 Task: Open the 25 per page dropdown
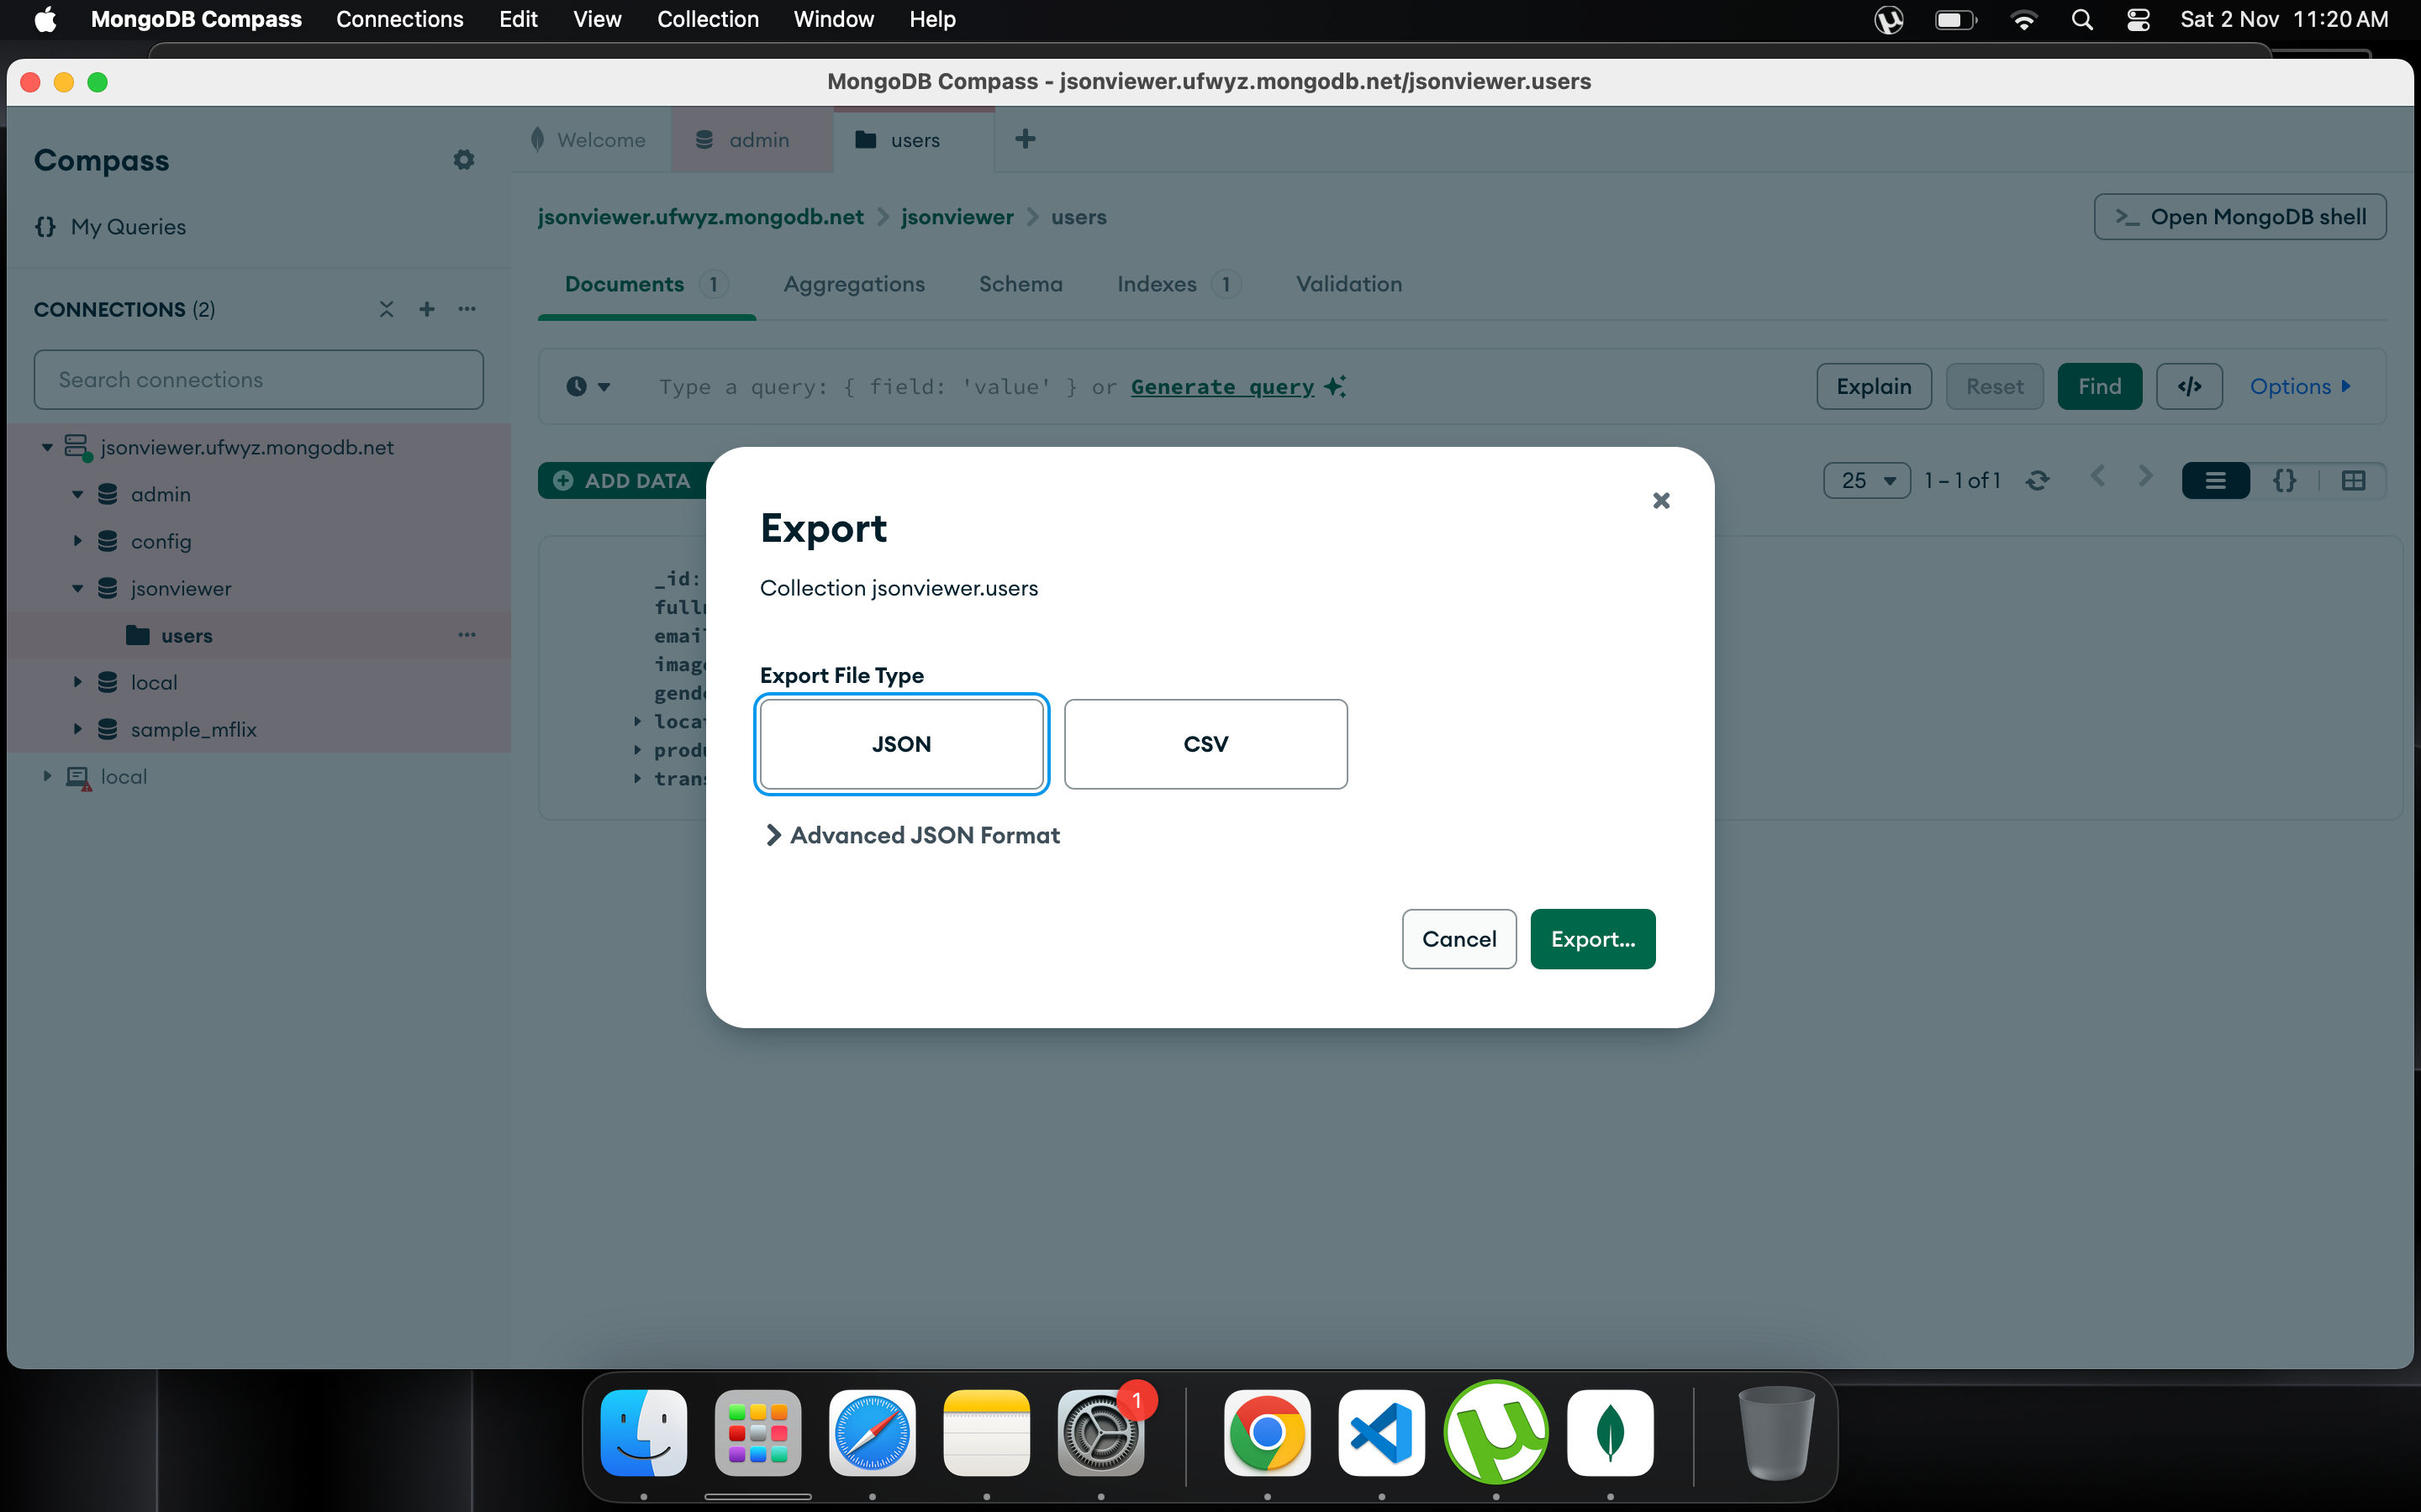coord(1867,481)
